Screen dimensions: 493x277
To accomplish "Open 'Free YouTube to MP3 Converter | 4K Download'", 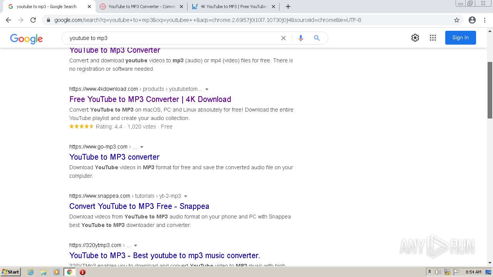I will [150, 99].
